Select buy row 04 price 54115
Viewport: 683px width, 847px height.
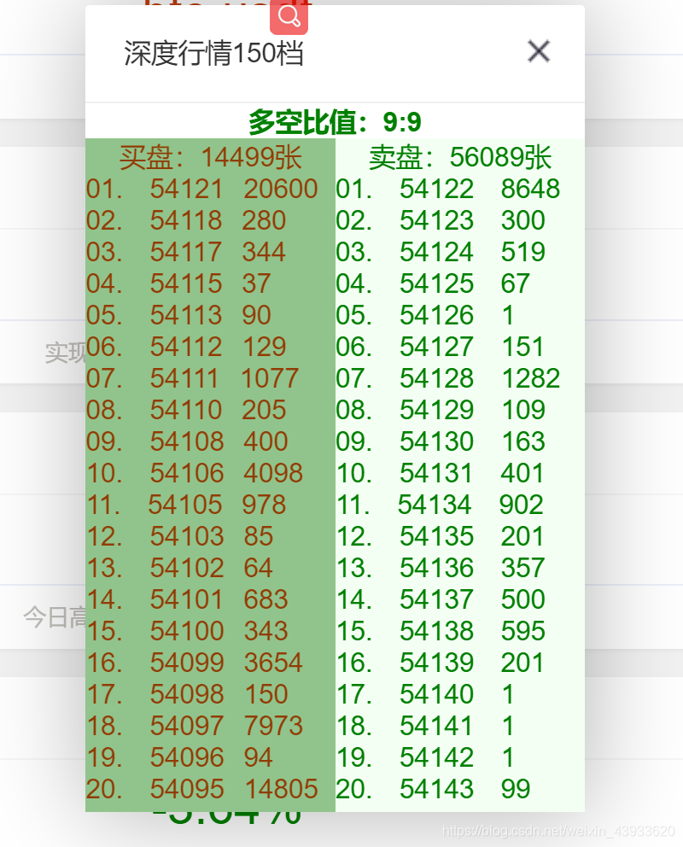(x=186, y=283)
